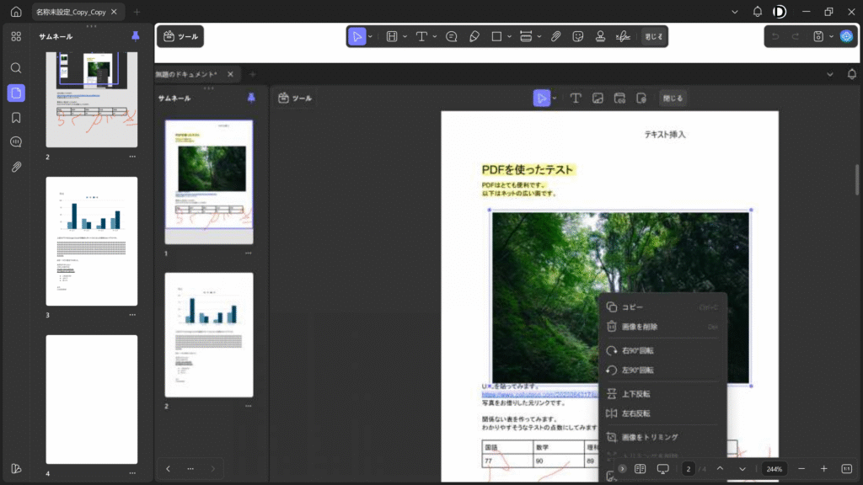The width and height of the screenshot is (863, 485).
Task: Open the rectangle shape dropdown arrow
Action: [x=508, y=36]
